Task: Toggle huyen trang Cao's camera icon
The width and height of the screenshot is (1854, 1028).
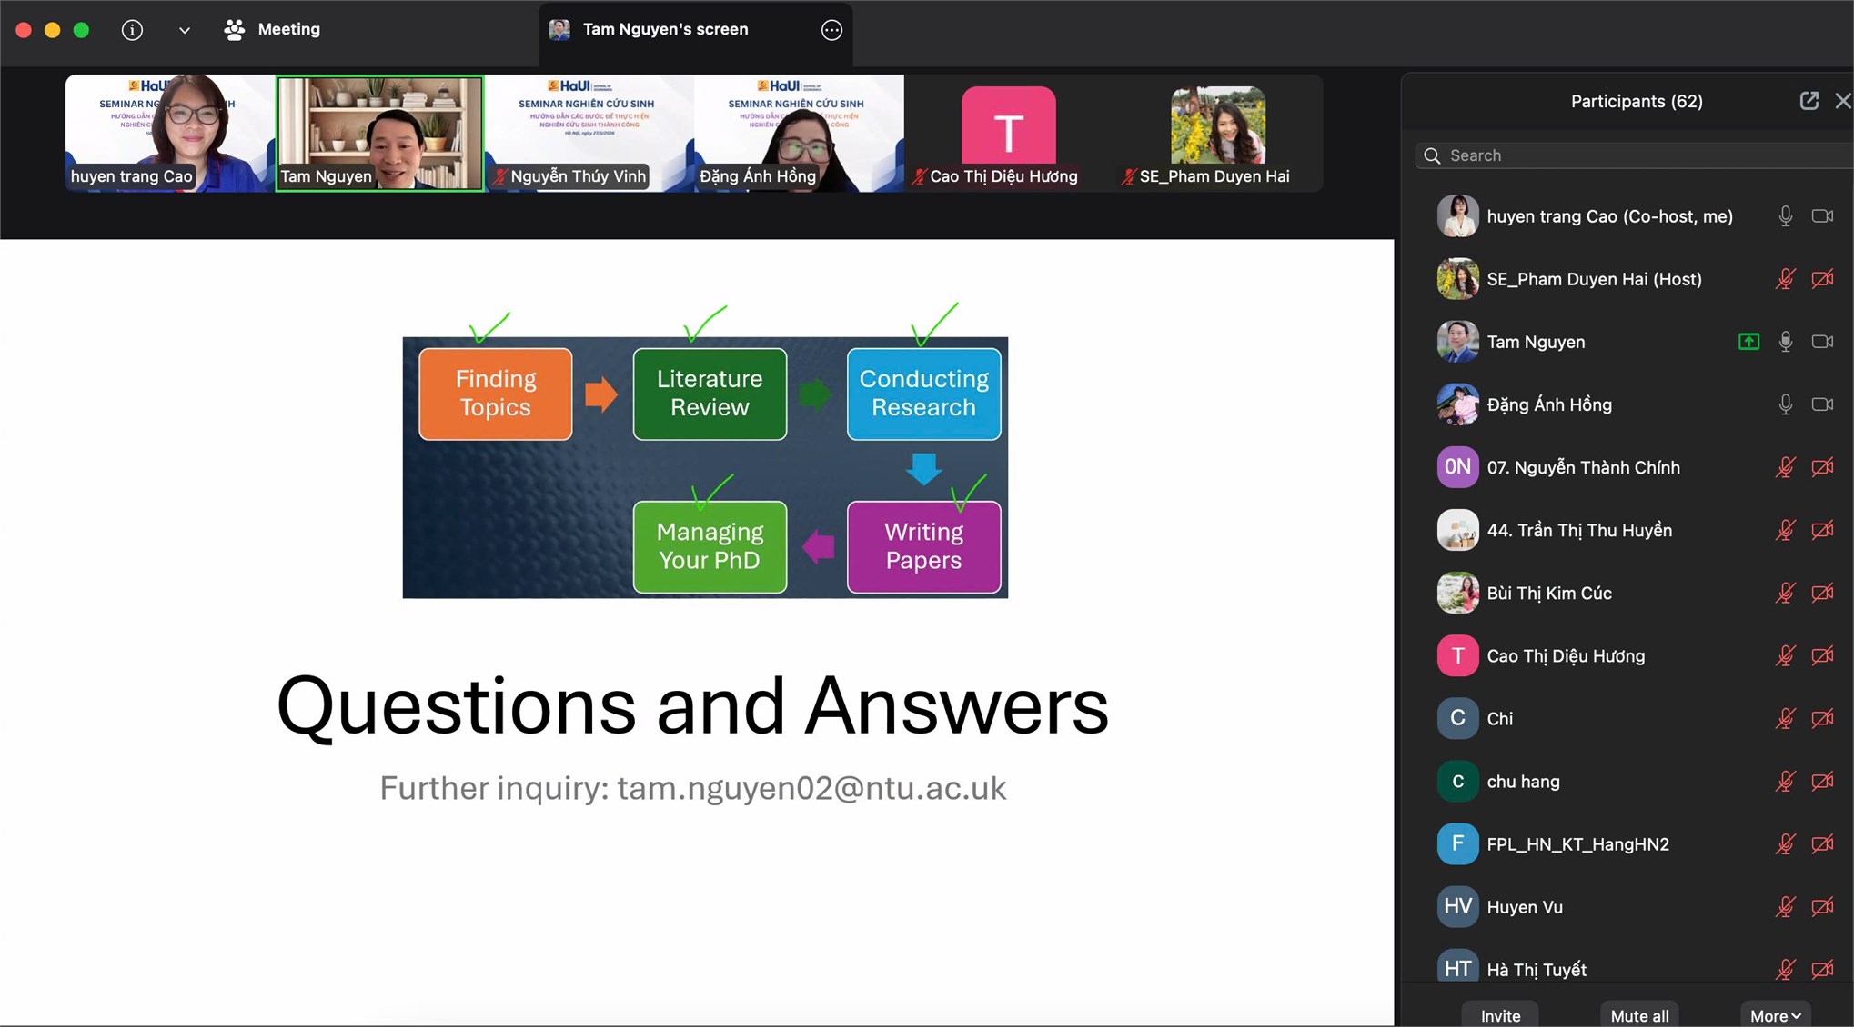Action: coord(1822,216)
